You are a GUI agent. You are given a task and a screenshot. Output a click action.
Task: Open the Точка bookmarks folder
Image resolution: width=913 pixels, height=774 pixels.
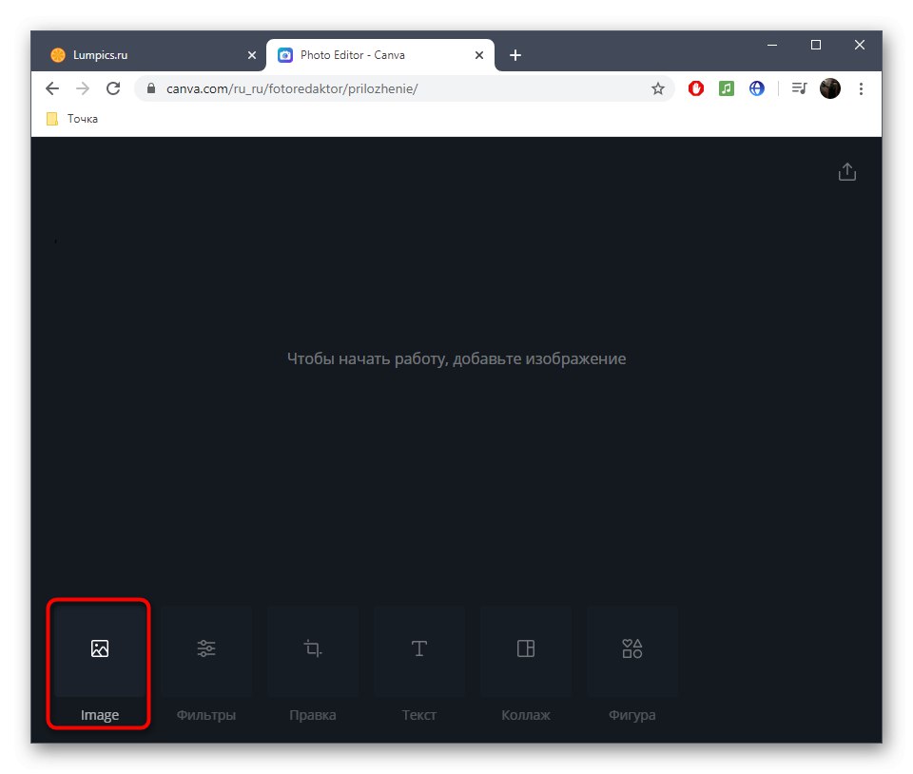point(69,118)
